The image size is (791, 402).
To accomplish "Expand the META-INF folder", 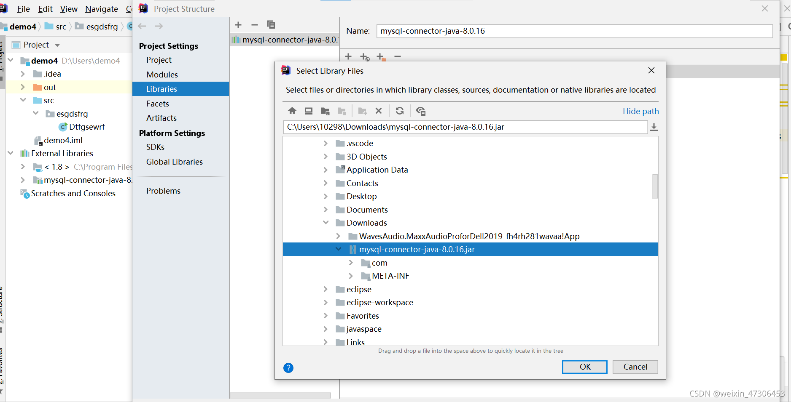I will pos(351,276).
